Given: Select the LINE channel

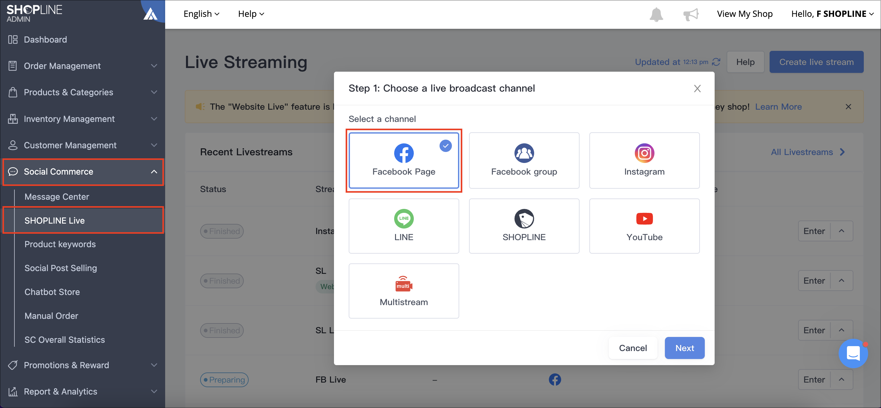Looking at the screenshot, I should 404,226.
